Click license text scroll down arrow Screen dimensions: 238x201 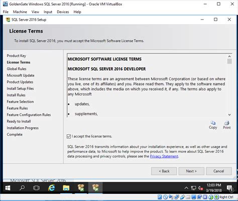pyautogui.click(x=229, y=115)
